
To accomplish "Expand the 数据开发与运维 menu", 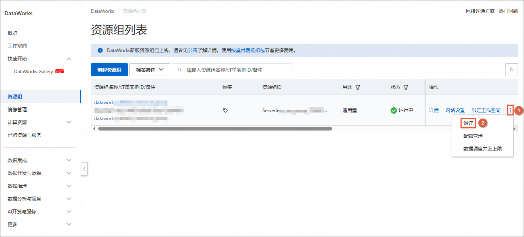I will click(x=69, y=173).
